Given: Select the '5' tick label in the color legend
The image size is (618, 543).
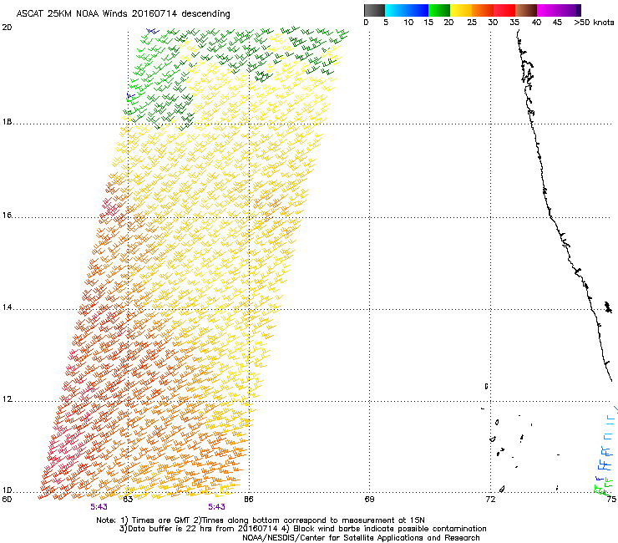Looking at the screenshot, I should point(386,23).
